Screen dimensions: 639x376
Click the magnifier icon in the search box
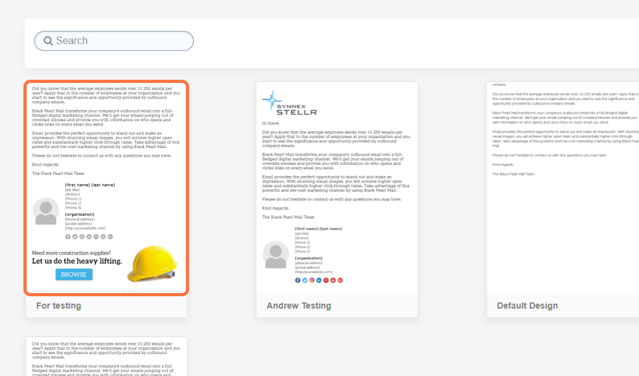click(x=48, y=41)
